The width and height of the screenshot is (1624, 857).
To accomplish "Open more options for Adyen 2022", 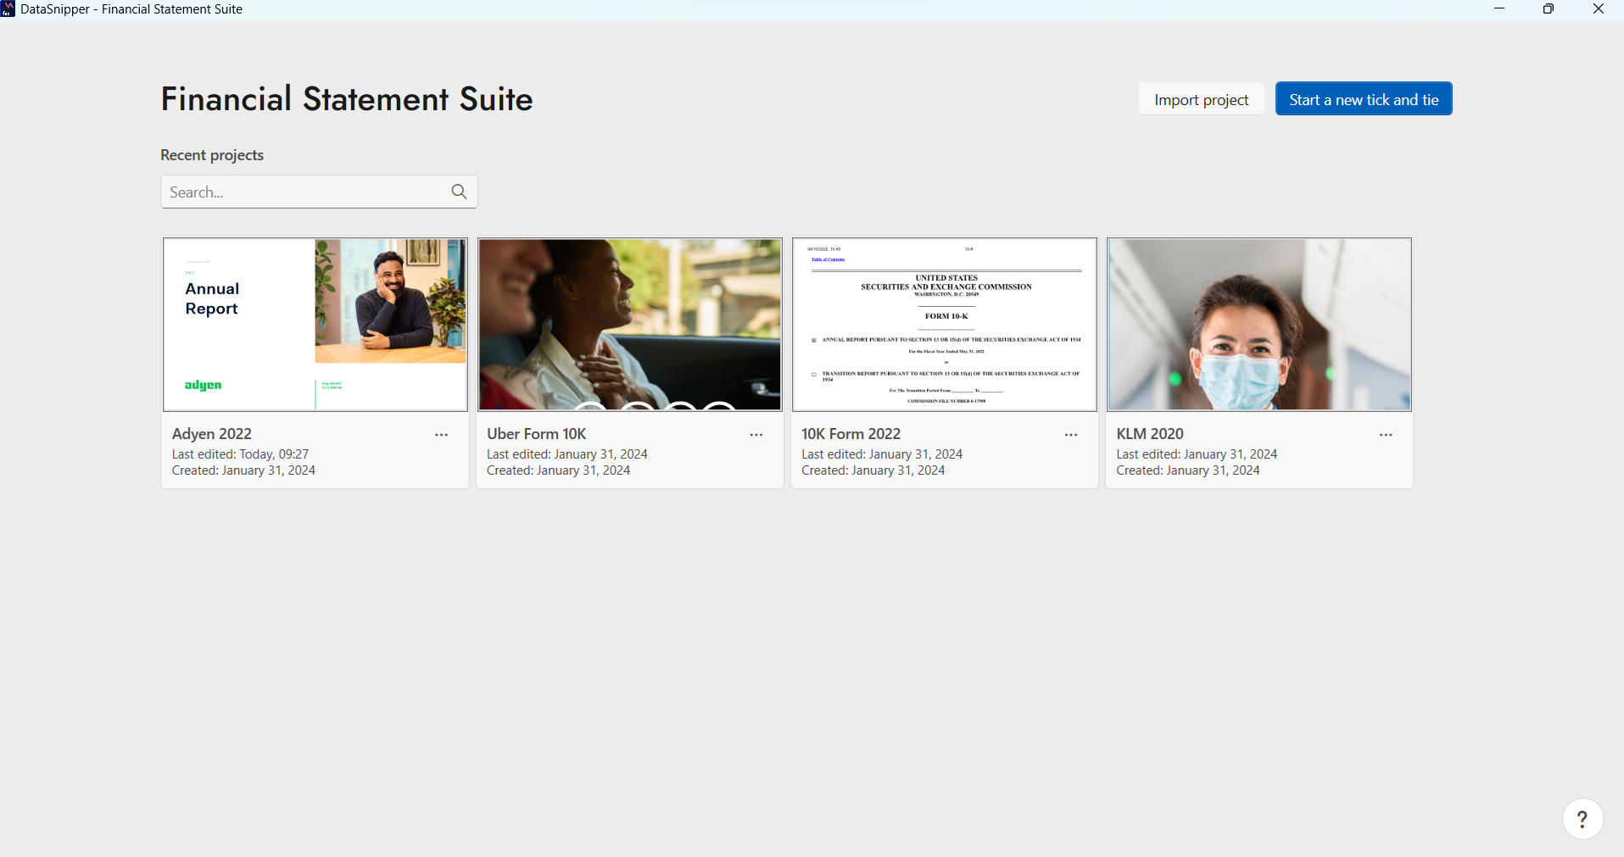I will click(441, 435).
